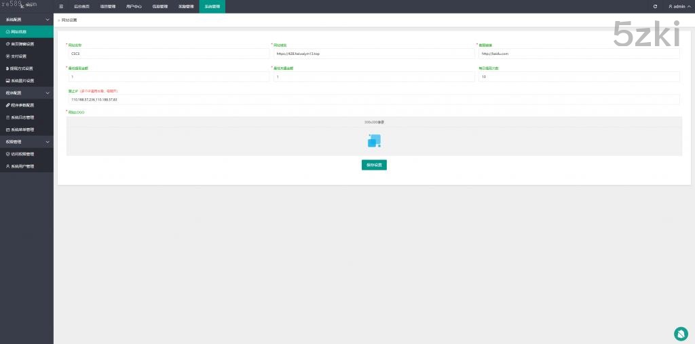Open 系统用户管理 in the sidebar
695x344 pixels.
22,166
